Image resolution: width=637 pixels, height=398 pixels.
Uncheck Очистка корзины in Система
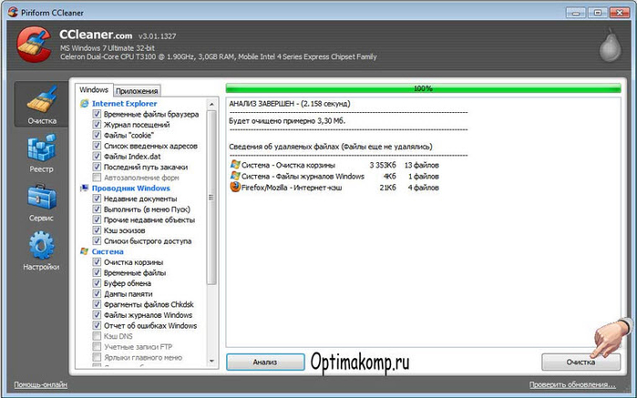(97, 262)
